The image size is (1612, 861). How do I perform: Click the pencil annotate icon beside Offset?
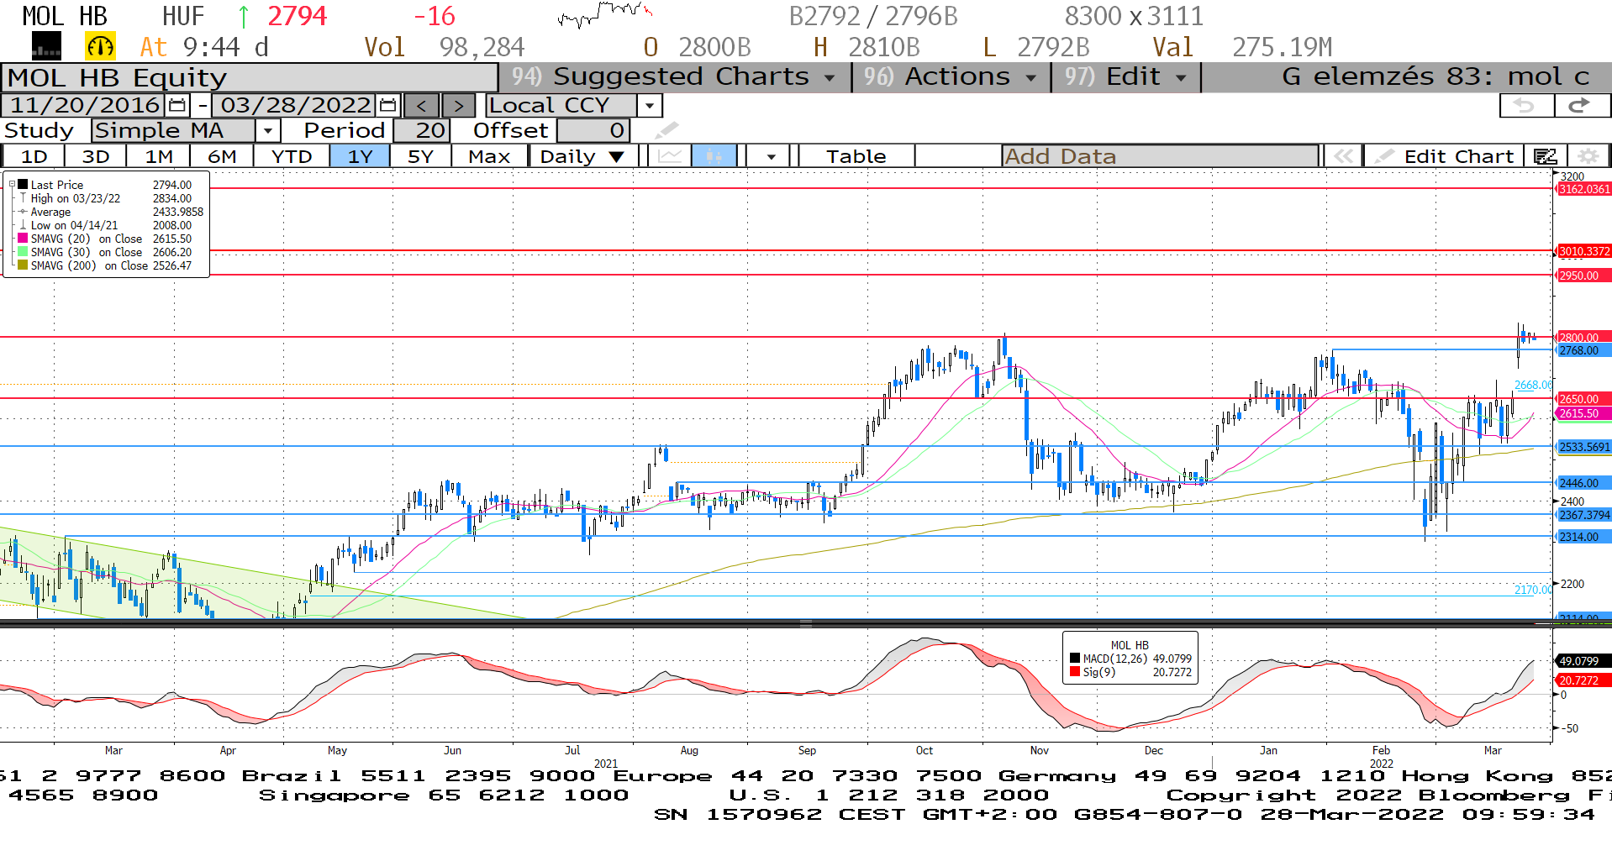click(666, 130)
